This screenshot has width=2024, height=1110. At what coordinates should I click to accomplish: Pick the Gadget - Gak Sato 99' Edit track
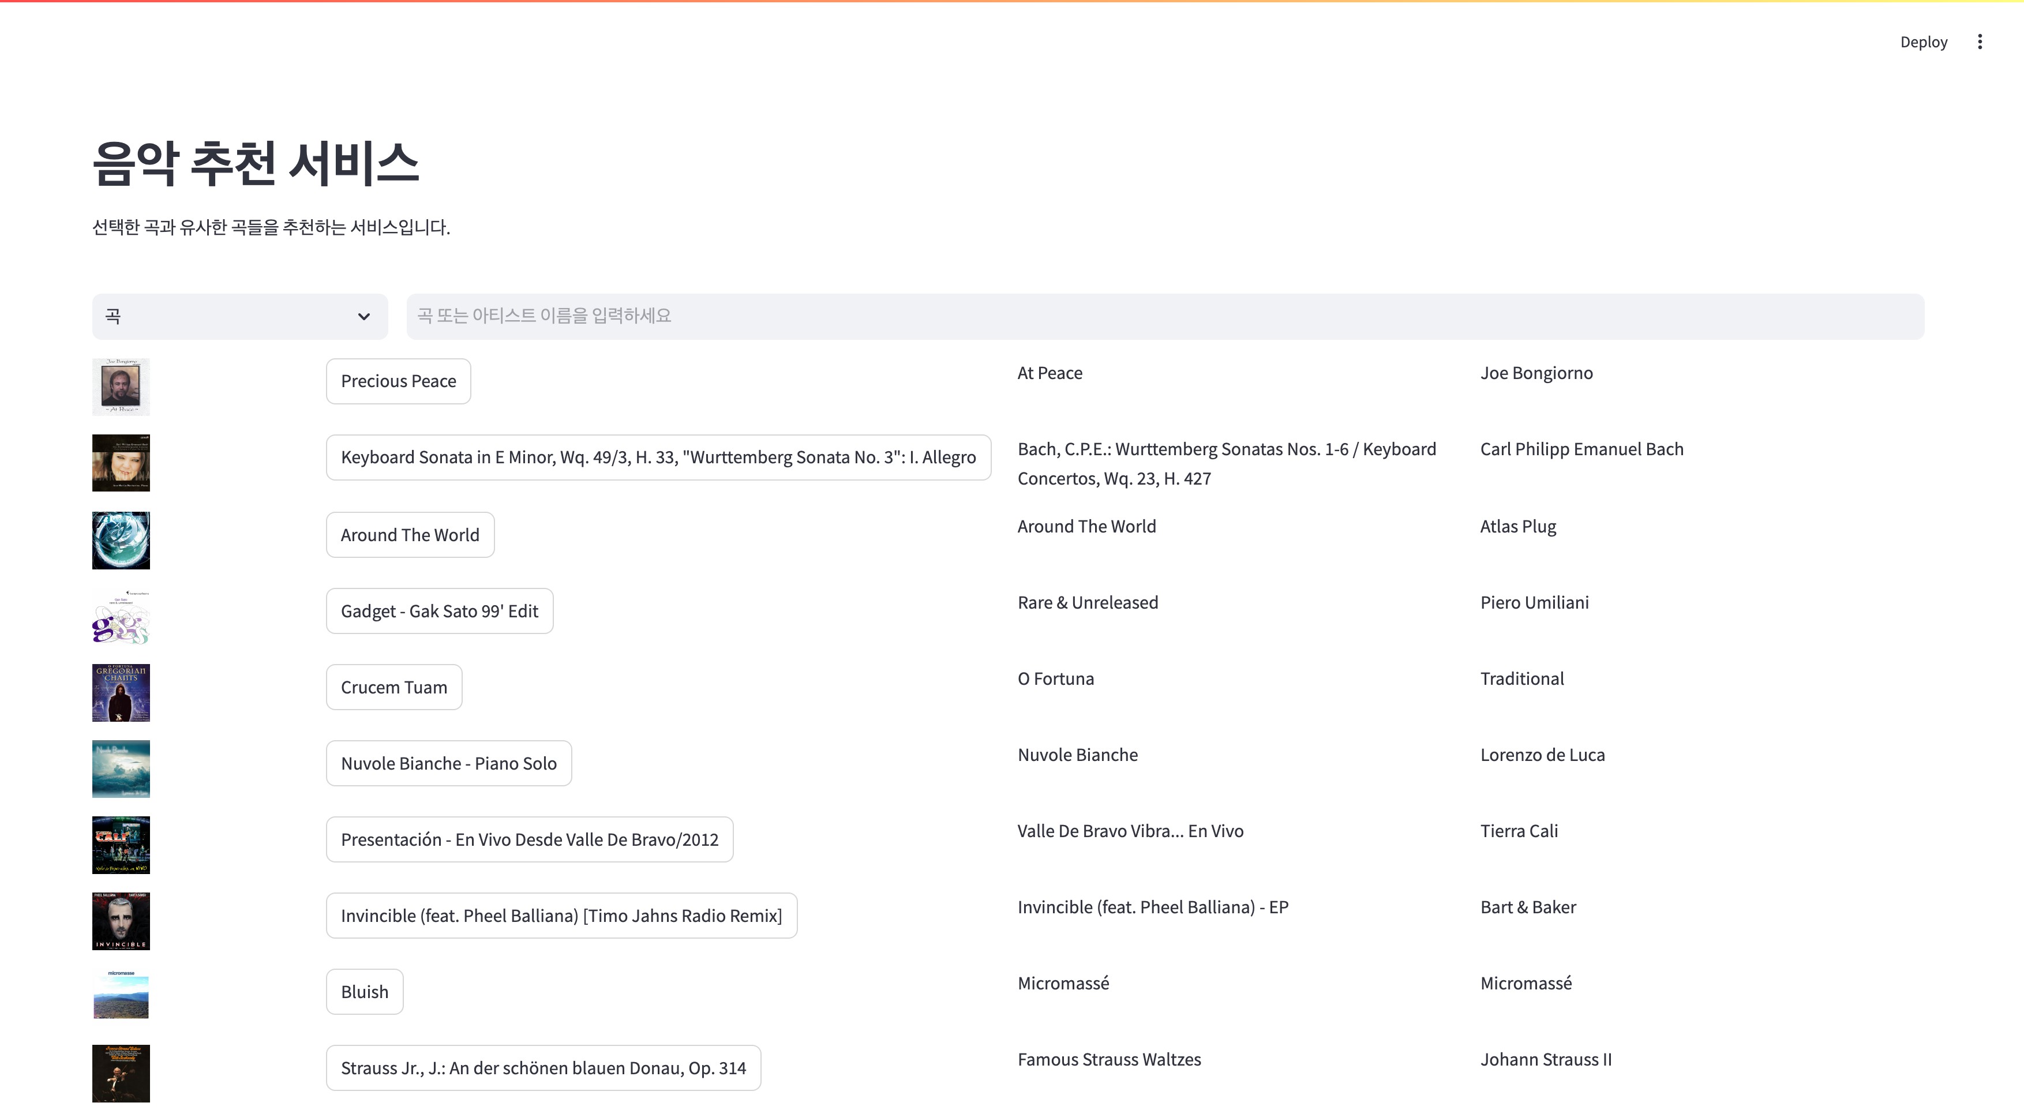click(439, 611)
